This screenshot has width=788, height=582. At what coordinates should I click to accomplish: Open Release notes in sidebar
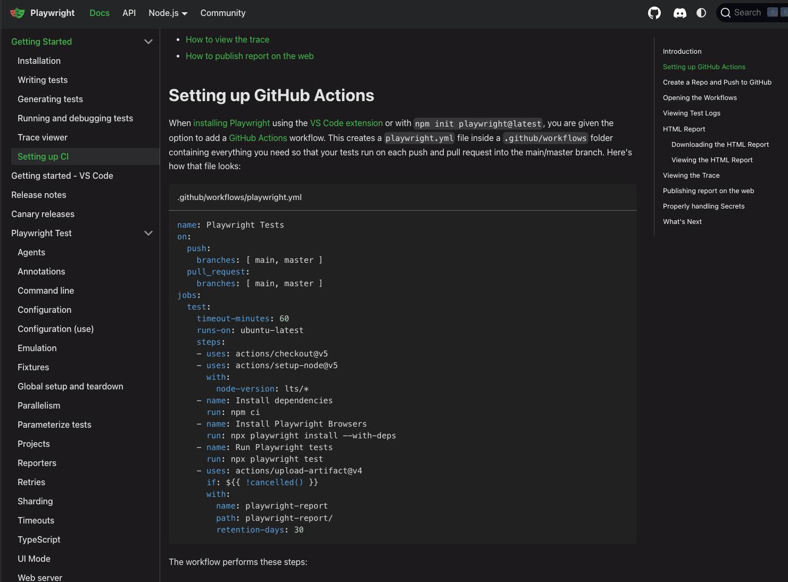tap(39, 195)
